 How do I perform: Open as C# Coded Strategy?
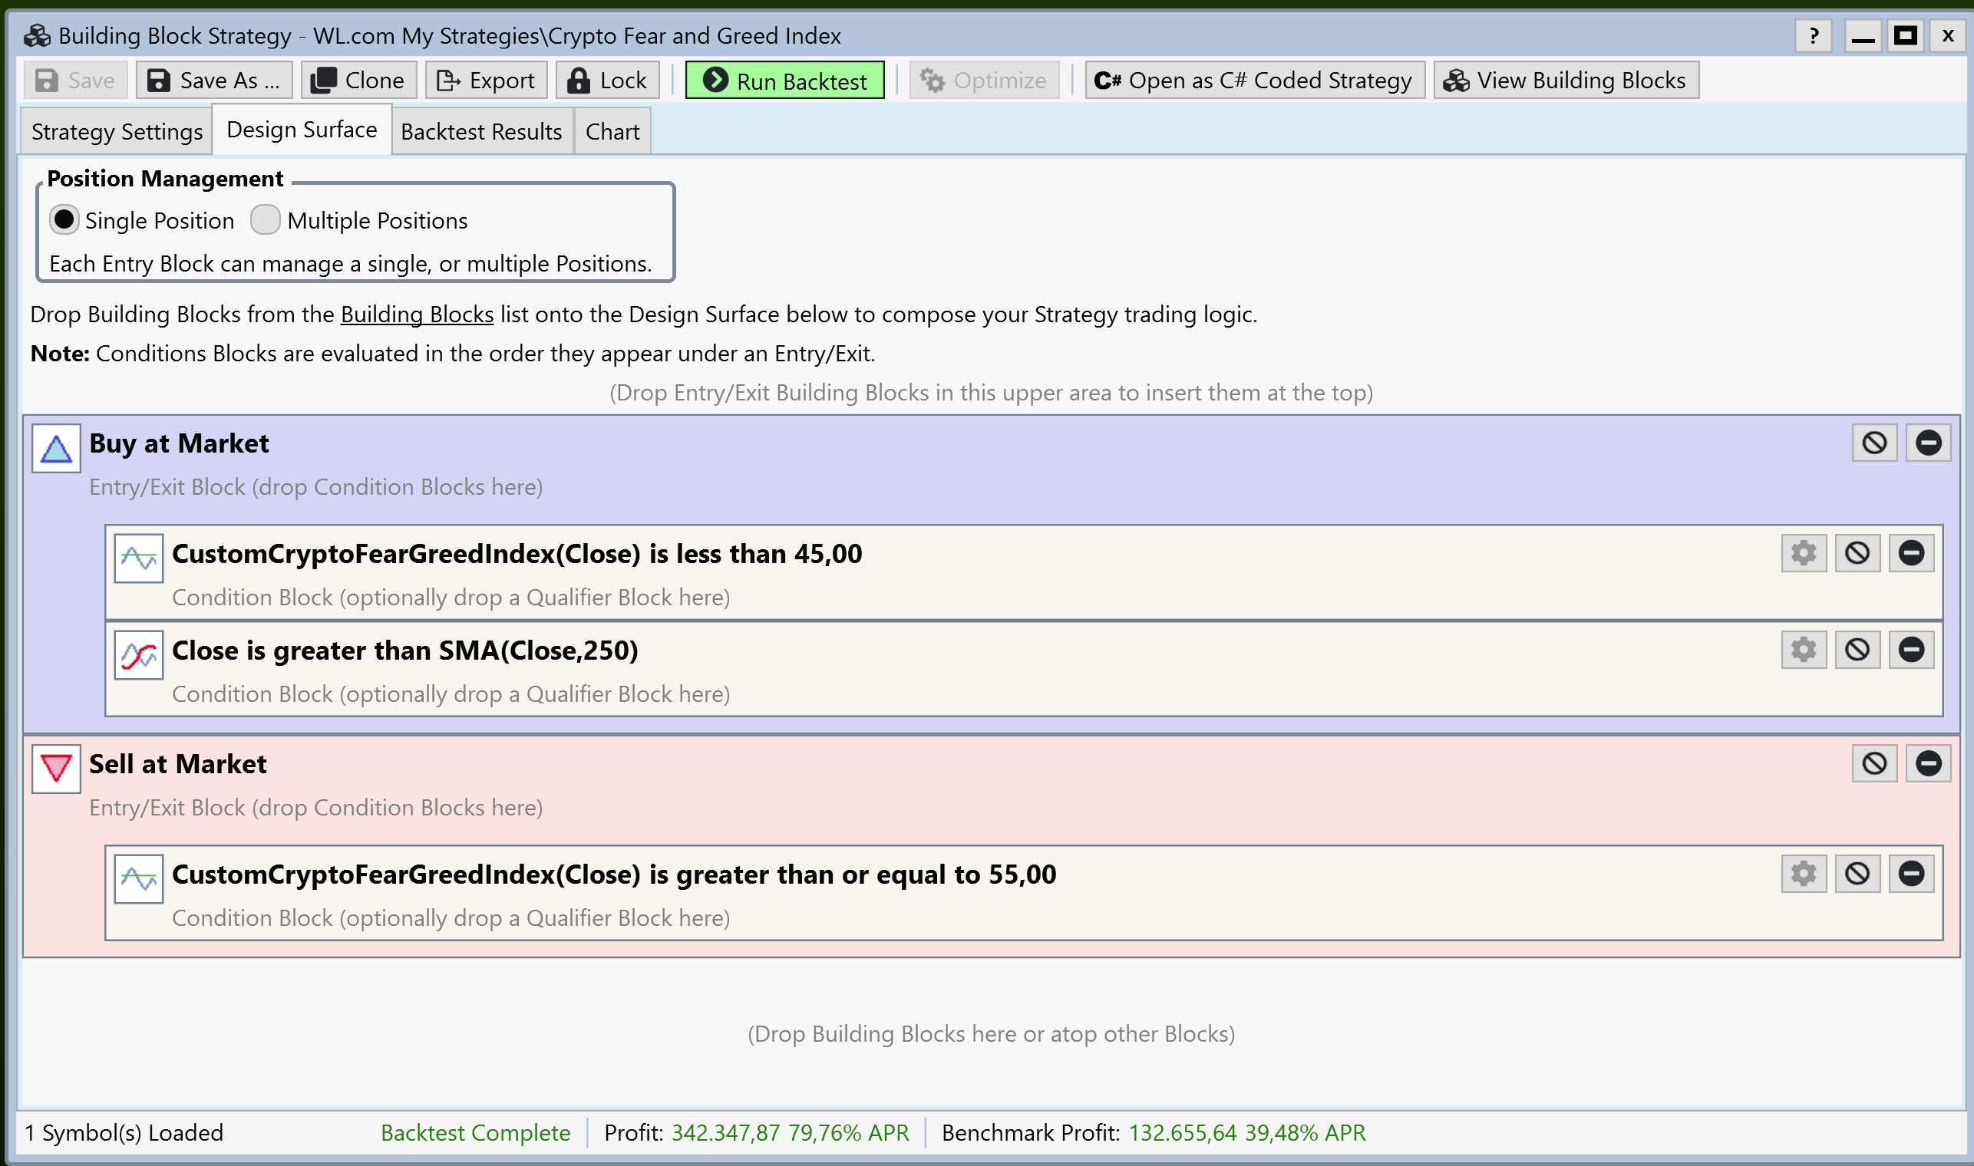tap(1254, 80)
